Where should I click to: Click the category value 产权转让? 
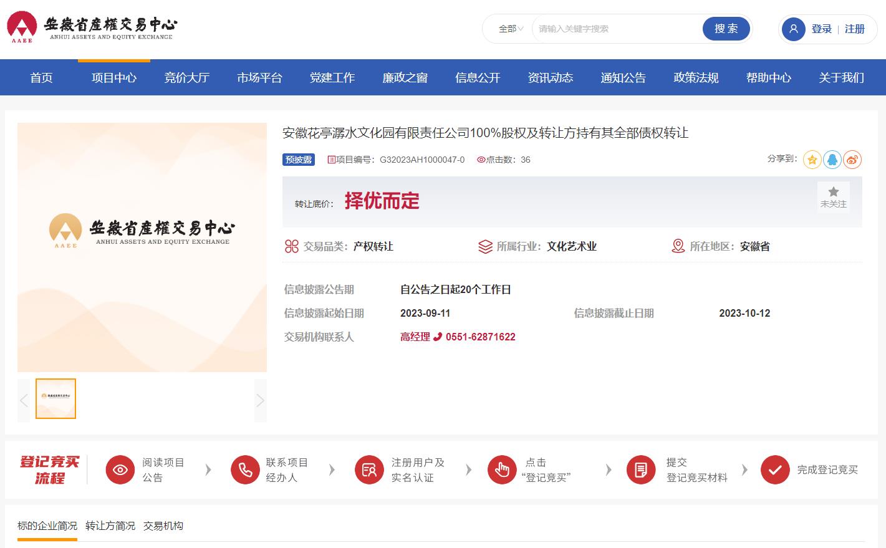coord(373,246)
